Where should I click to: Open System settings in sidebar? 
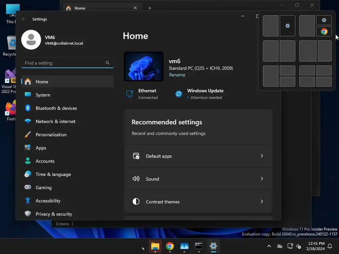coord(68,95)
